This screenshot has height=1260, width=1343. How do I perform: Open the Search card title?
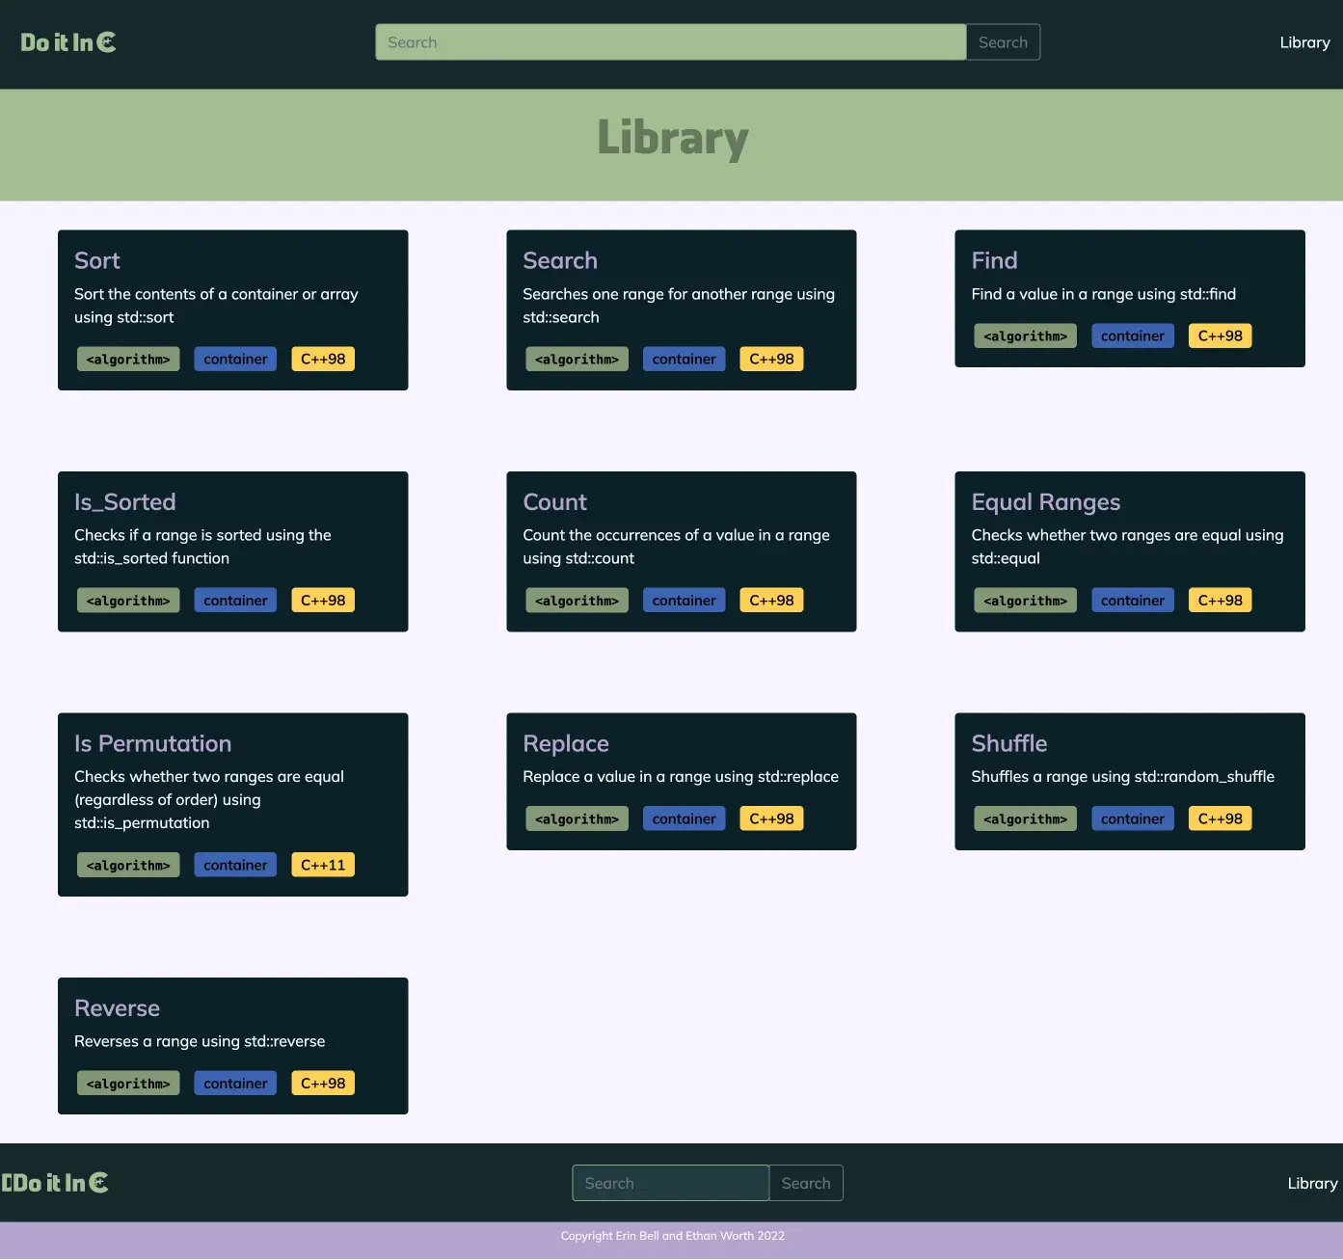coord(560,260)
